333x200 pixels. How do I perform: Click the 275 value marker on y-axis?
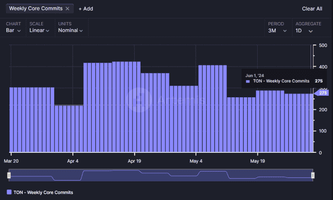[322, 93]
